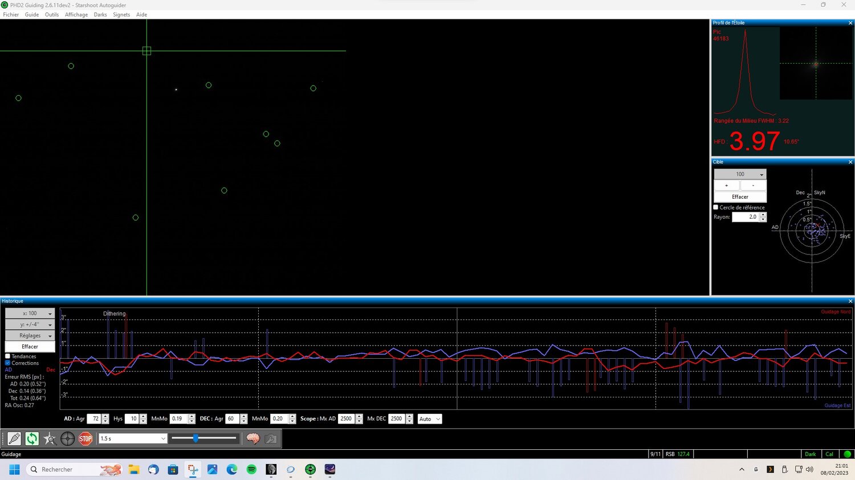855x480 pixels.
Task: Open the Darks menu
Action: pos(100,15)
